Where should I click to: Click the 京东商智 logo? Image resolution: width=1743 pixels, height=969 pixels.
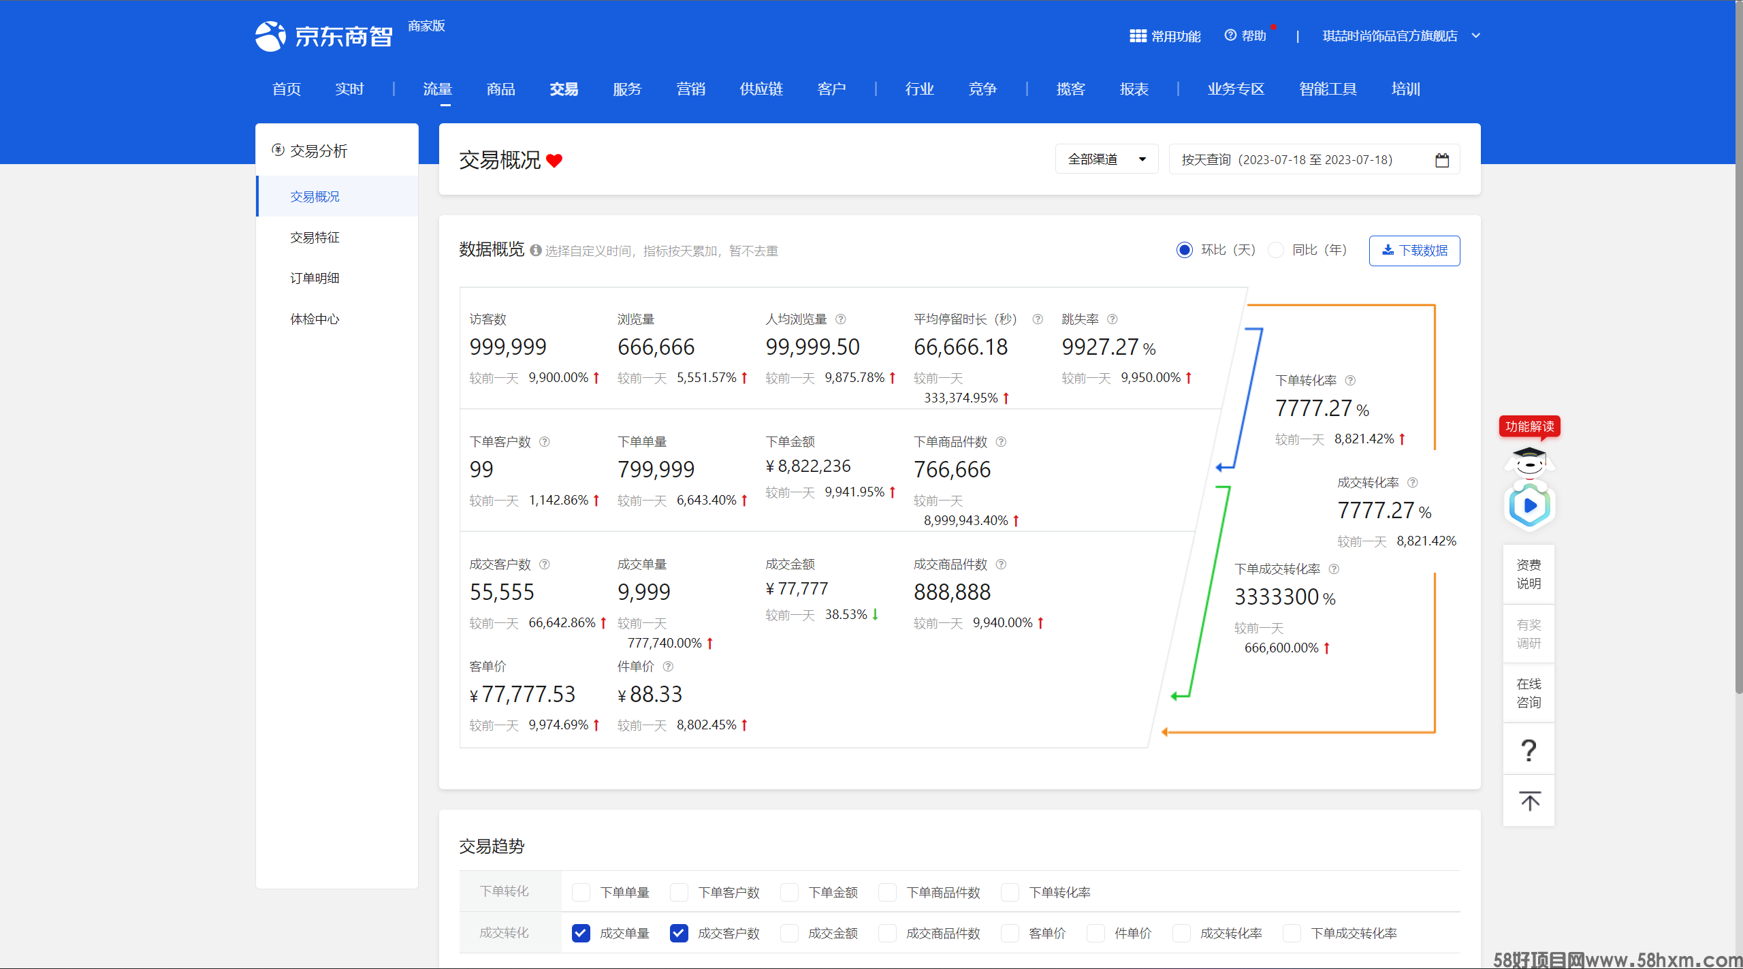click(324, 36)
